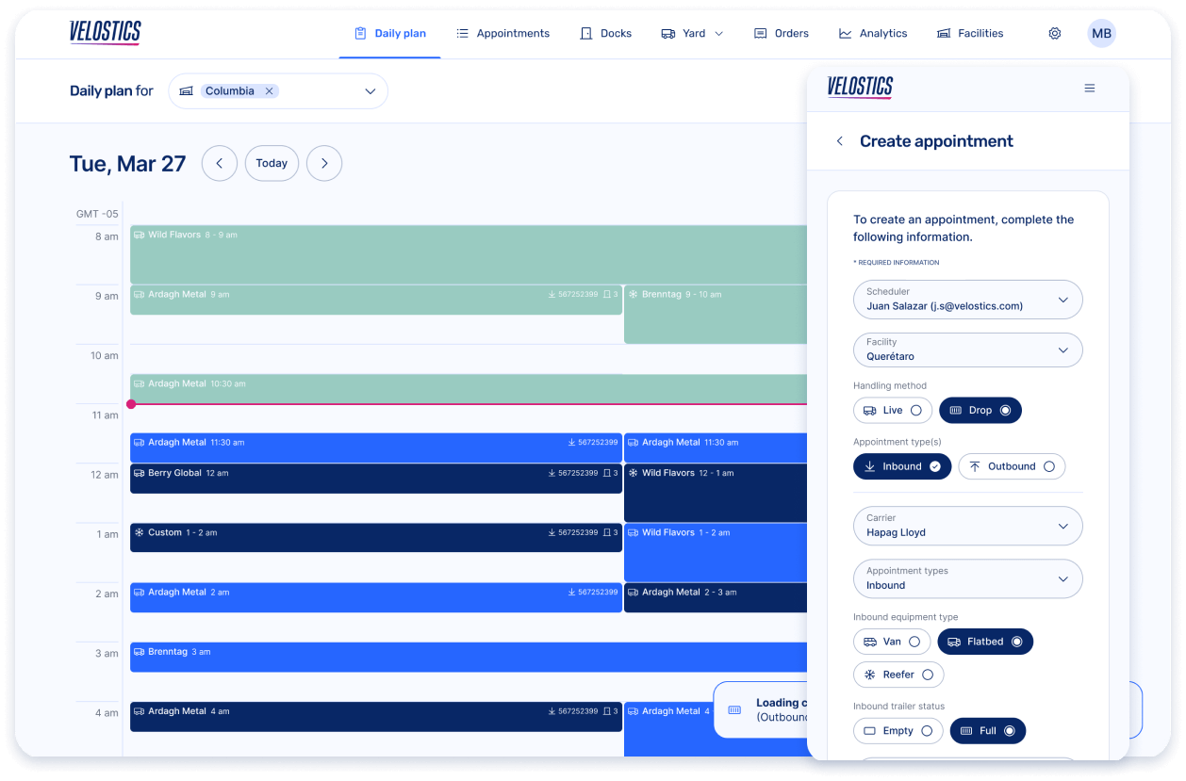Screen dimensions: 1186x781
Task: Select Live handling method
Action: (892, 411)
